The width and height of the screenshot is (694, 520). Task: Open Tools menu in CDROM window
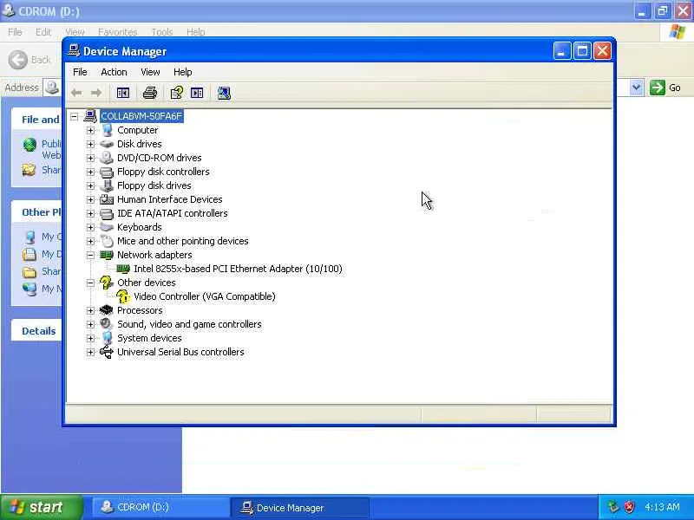(x=162, y=32)
